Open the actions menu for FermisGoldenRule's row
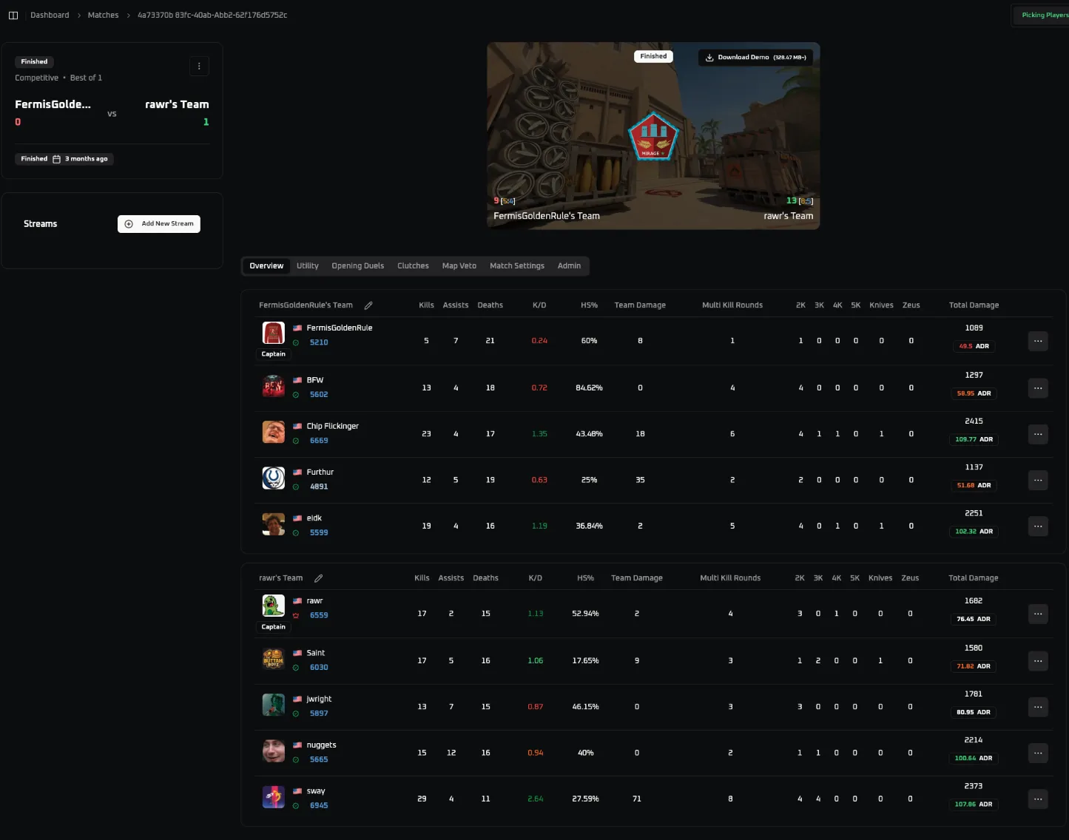 point(1038,341)
